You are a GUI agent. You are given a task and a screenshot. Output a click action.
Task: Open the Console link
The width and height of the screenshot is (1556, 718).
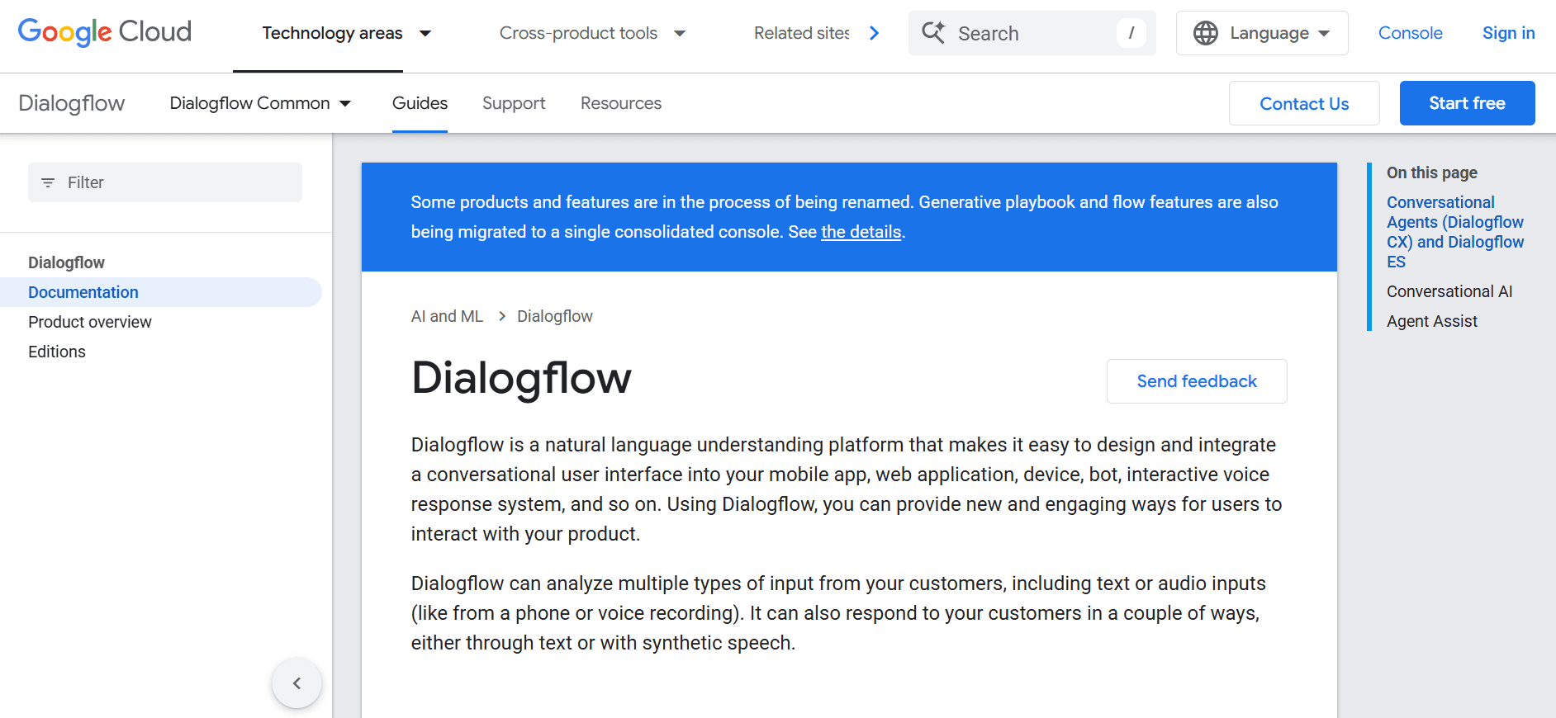tap(1410, 33)
